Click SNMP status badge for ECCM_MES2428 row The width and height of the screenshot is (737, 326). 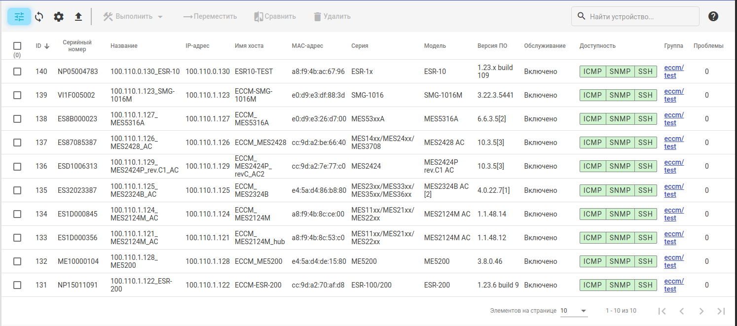(x=620, y=143)
